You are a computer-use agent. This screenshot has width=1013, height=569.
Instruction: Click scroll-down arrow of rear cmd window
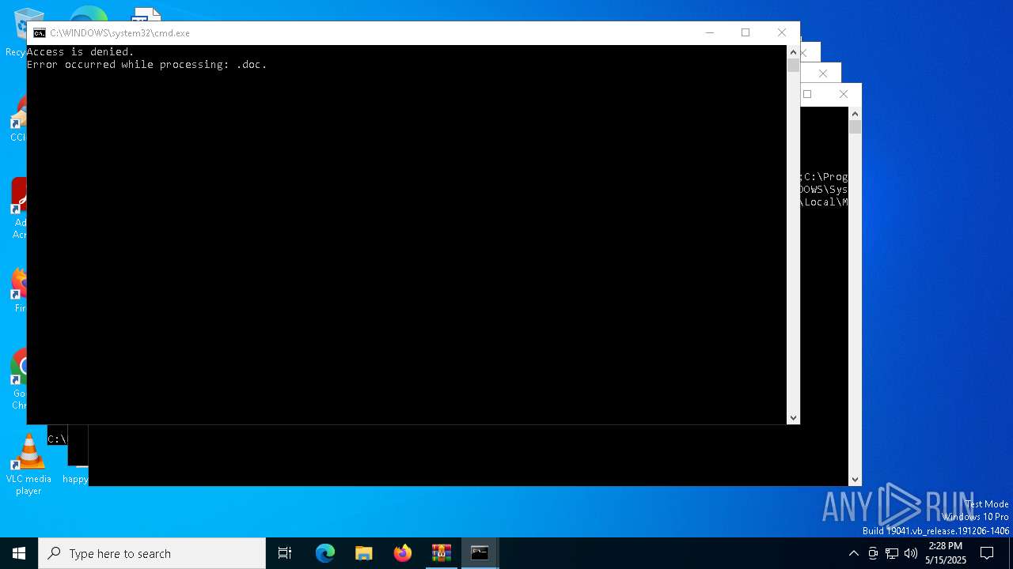coord(855,479)
